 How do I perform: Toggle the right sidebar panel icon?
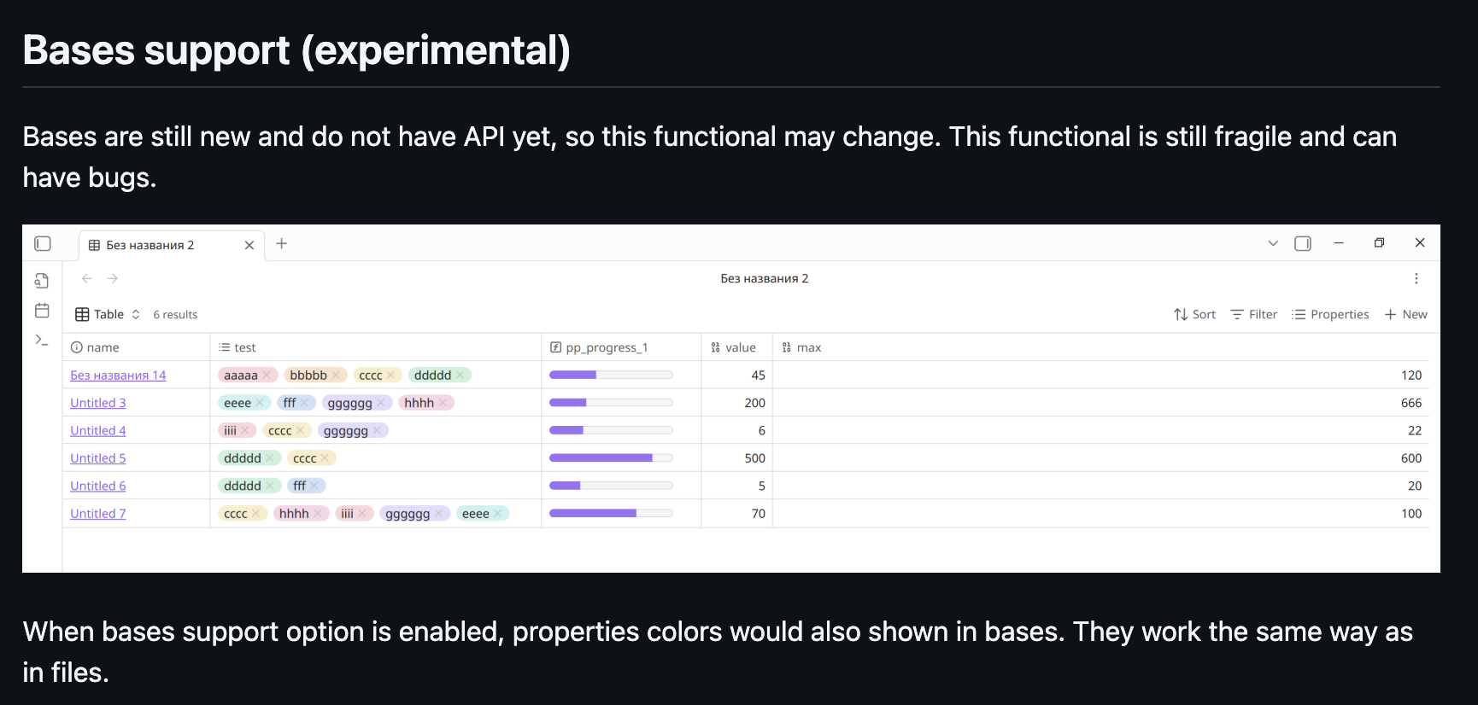1303,244
